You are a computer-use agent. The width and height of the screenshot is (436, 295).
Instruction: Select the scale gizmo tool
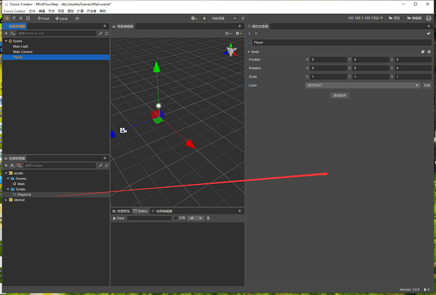coord(21,18)
